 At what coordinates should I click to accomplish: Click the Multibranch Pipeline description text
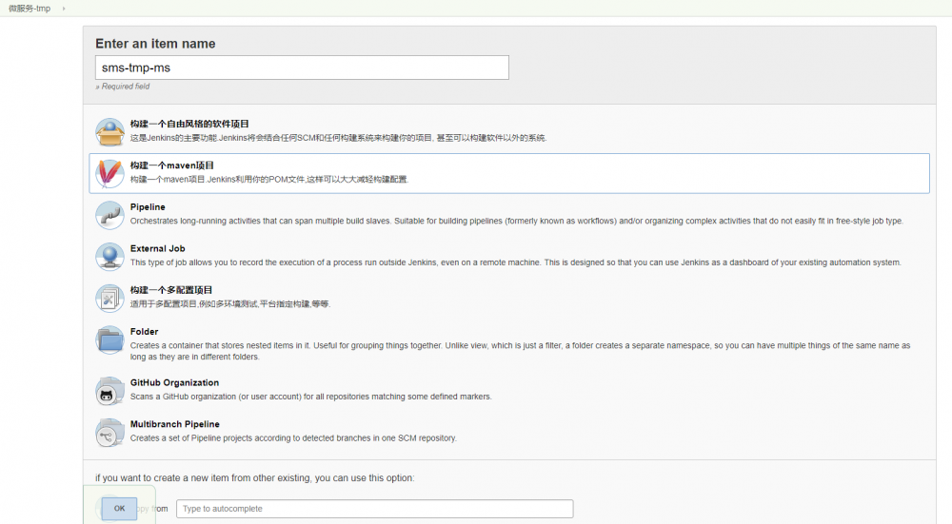point(293,437)
